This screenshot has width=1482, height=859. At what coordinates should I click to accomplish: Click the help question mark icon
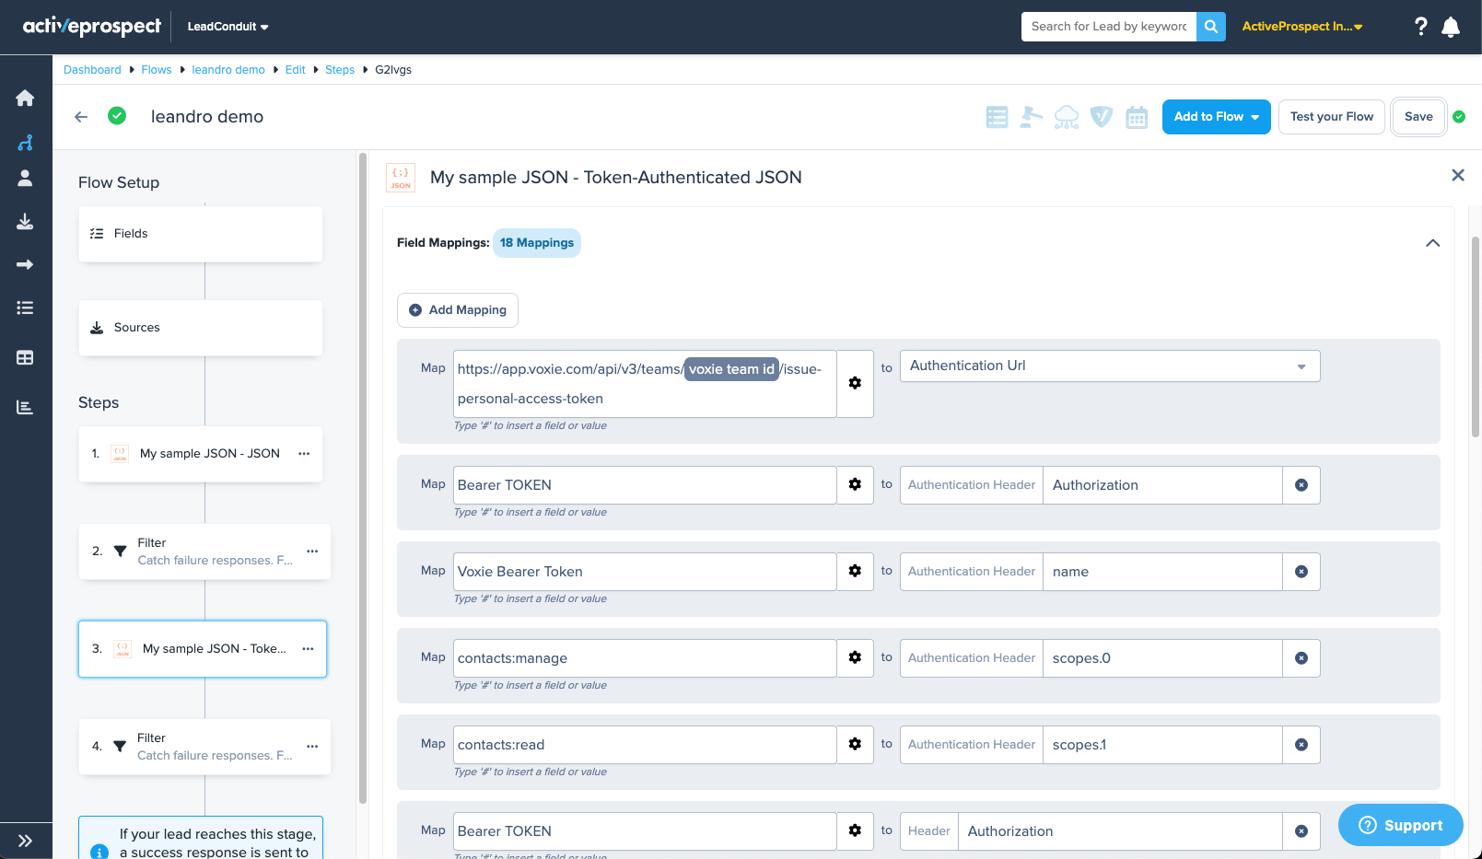click(x=1420, y=27)
